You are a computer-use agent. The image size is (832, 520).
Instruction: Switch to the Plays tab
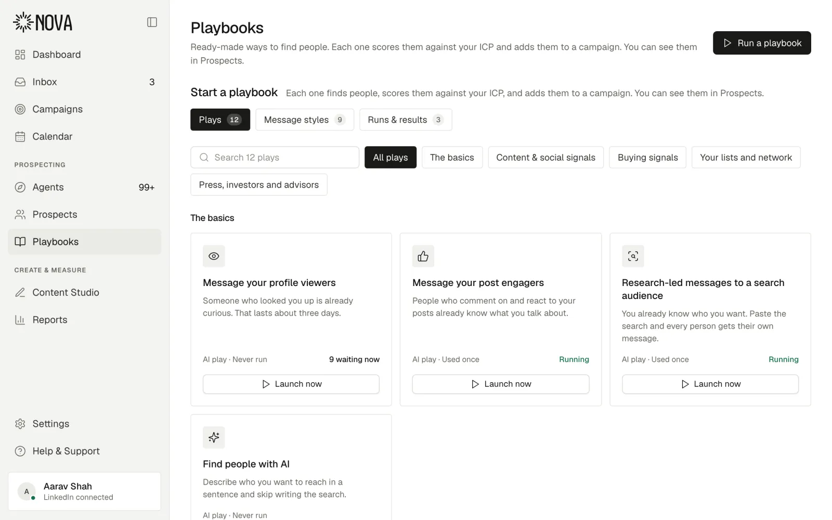click(x=220, y=120)
